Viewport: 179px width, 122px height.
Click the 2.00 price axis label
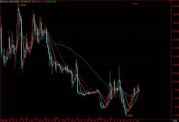pyautogui.click(x=176, y=115)
